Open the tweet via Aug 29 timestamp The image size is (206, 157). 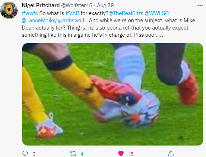pyautogui.click(x=106, y=5)
